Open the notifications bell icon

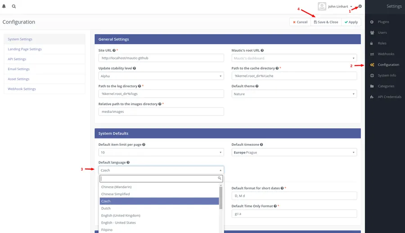(4, 6)
